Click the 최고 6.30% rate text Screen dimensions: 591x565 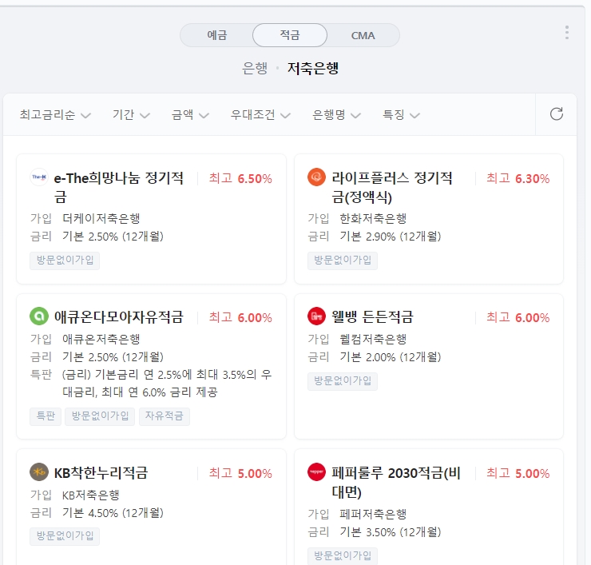(x=518, y=178)
